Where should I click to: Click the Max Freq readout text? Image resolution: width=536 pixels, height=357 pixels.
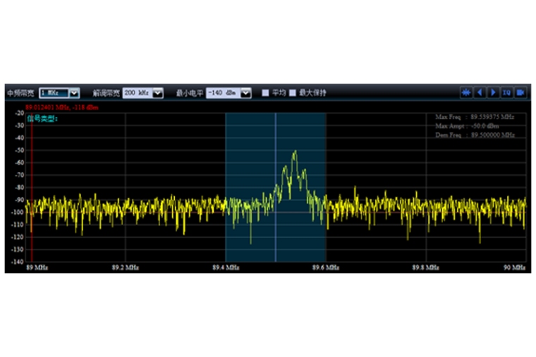click(x=474, y=117)
